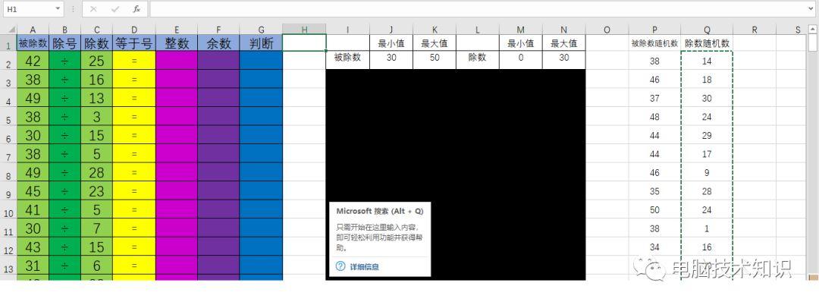
Task: Select column F header
Action: coord(219,30)
